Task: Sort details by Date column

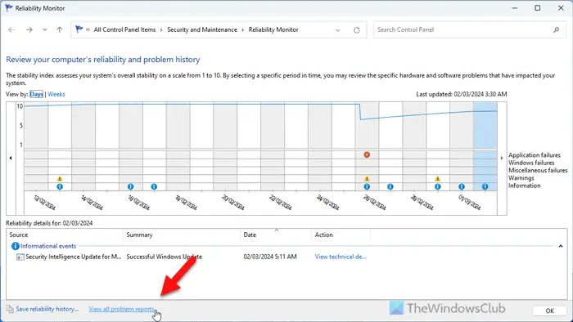Action: click(x=276, y=235)
